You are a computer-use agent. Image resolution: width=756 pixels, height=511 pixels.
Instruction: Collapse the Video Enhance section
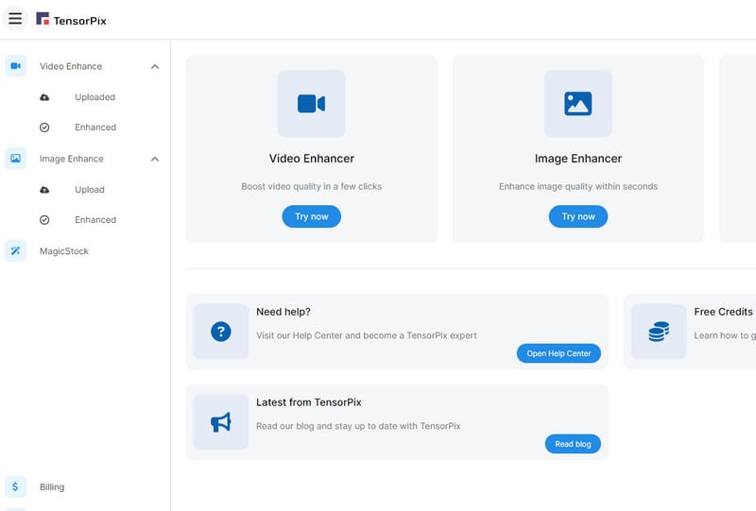(155, 66)
